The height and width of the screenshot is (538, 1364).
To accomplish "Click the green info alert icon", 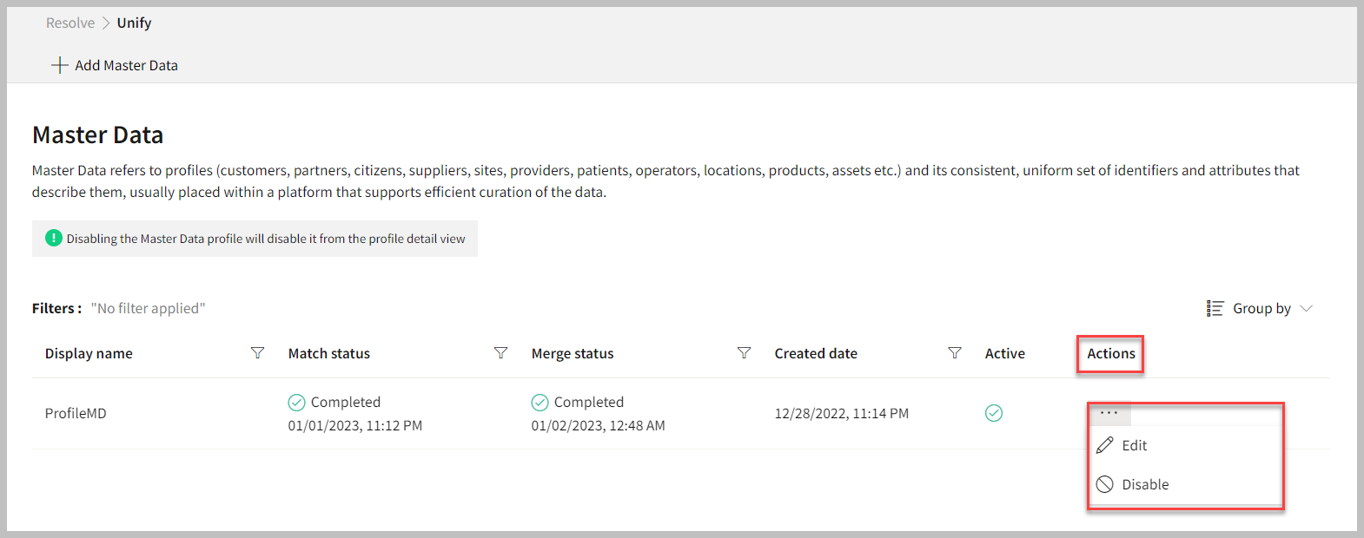I will tap(54, 238).
